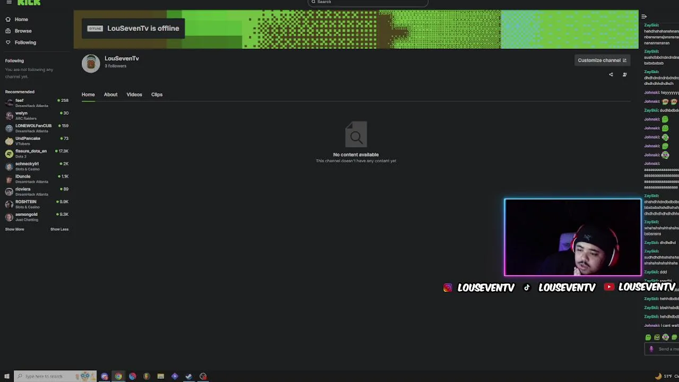Click the search magnifier icon in top bar
Screen dimensions: 679x382
pyautogui.click(x=314, y=2)
